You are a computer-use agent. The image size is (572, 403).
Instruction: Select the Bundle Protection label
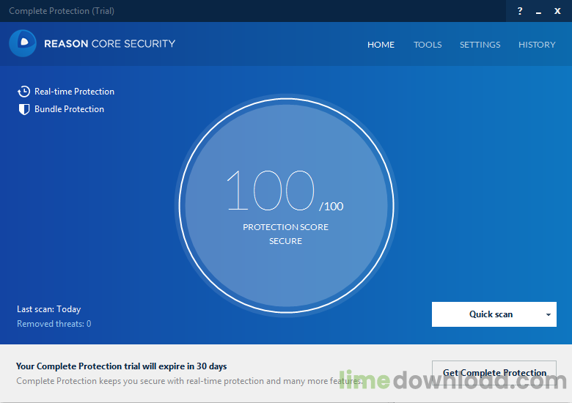[x=69, y=109]
